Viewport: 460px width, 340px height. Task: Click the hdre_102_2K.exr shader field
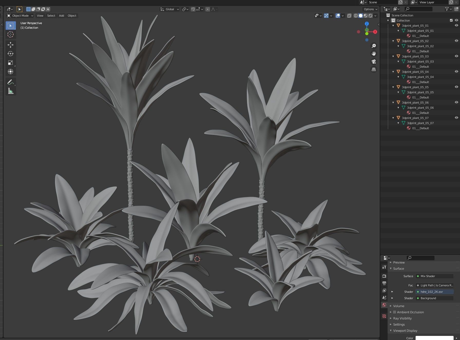pos(434,292)
